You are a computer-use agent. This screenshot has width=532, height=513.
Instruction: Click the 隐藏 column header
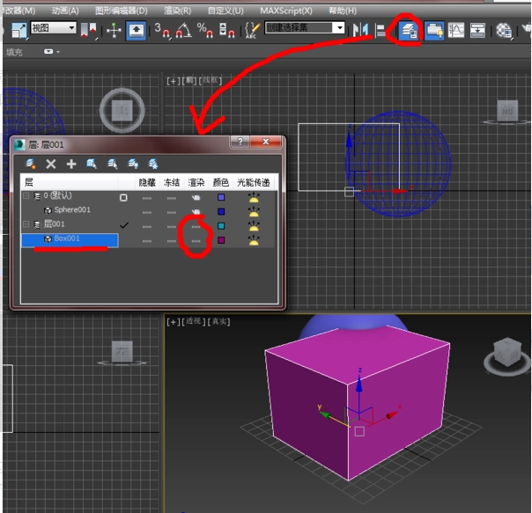click(x=147, y=183)
